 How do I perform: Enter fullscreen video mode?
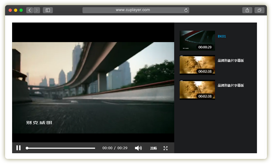click(166, 148)
